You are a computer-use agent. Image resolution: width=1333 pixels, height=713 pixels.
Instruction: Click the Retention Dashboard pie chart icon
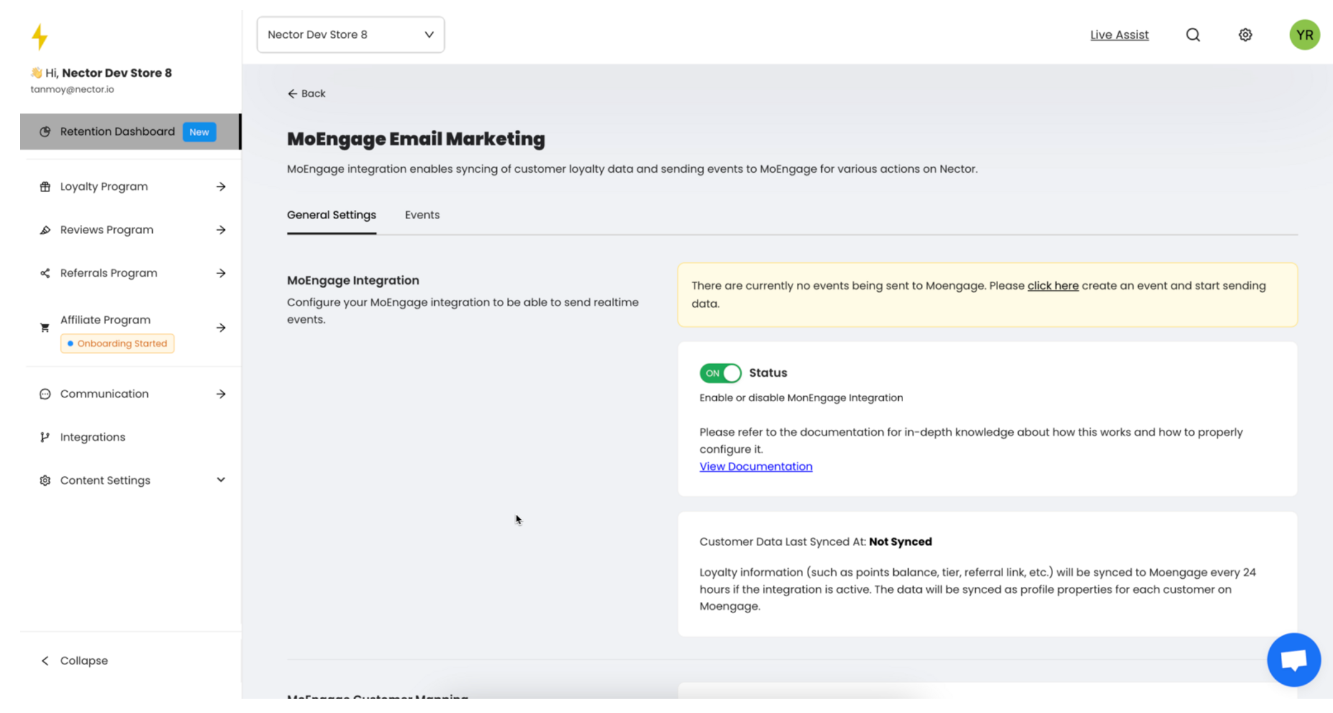45,132
